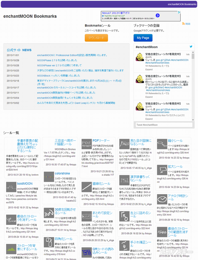This screenshot has height=260, width=198.
Task: Open the まとめて設定シール thumbnail icon
Action: [x=86, y=216]
